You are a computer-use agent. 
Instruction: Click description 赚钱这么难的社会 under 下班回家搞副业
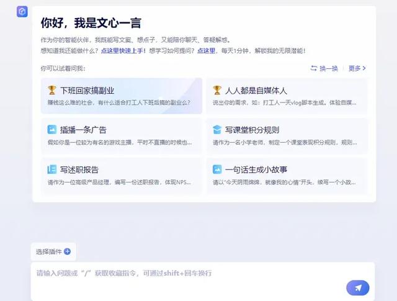119,102
